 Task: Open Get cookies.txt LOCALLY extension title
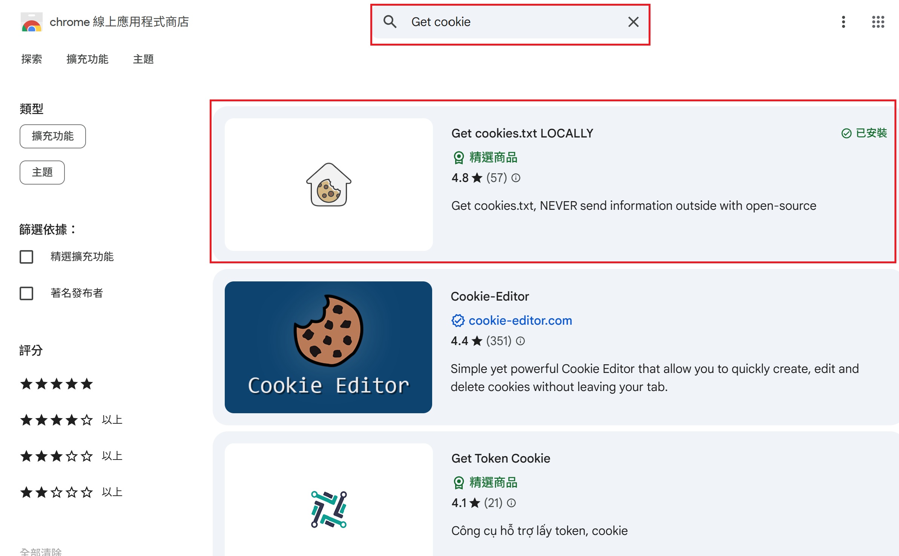click(x=522, y=133)
